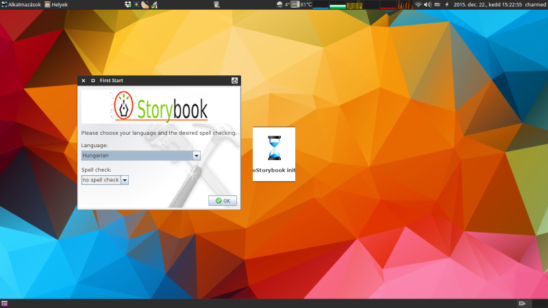Open the calendar from the date and time
548x308 pixels.
tap(488, 5)
